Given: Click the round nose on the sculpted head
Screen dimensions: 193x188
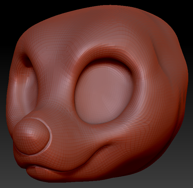Looking at the screenshot, I should point(31,136).
